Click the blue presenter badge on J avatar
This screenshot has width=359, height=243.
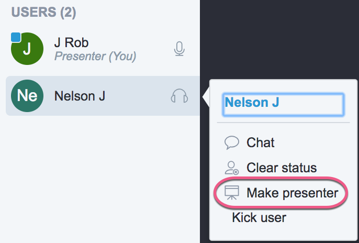click(16, 37)
